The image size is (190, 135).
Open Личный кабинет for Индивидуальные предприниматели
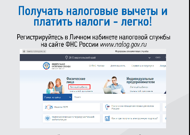139,87
